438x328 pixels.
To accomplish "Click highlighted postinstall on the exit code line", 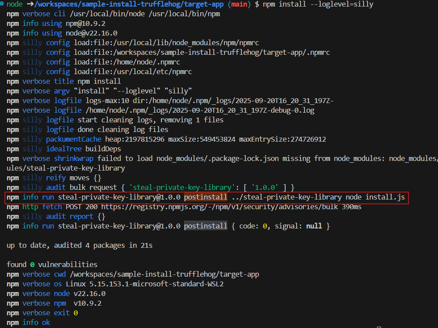I will [205, 226].
